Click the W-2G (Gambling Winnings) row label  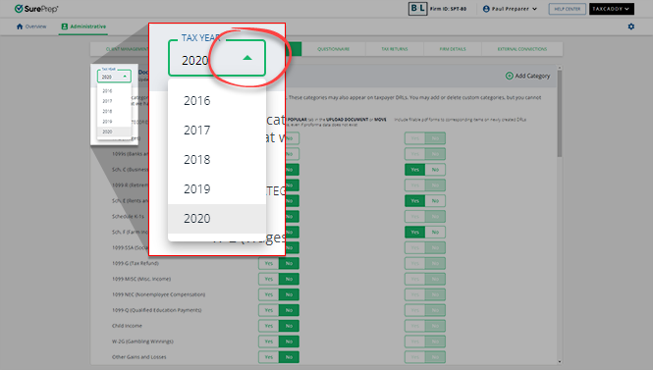point(142,342)
